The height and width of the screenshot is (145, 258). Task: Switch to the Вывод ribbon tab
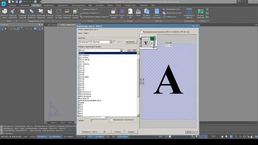pyautogui.click(x=110, y=5)
